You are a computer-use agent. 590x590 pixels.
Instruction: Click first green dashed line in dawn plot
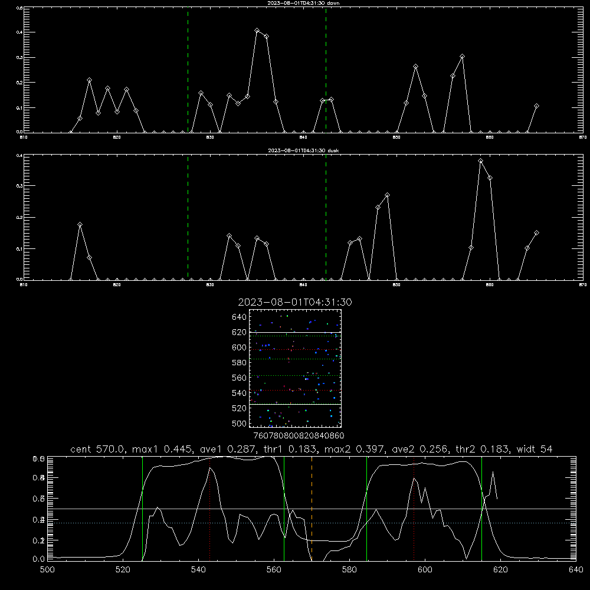click(188, 70)
